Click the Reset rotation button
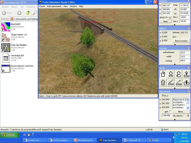The width and height of the screenshot is (191, 143). click(181, 41)
